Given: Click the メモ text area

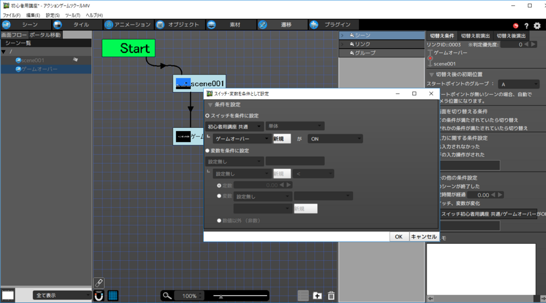Looking at the screenshot, I should tap(481, 269).
